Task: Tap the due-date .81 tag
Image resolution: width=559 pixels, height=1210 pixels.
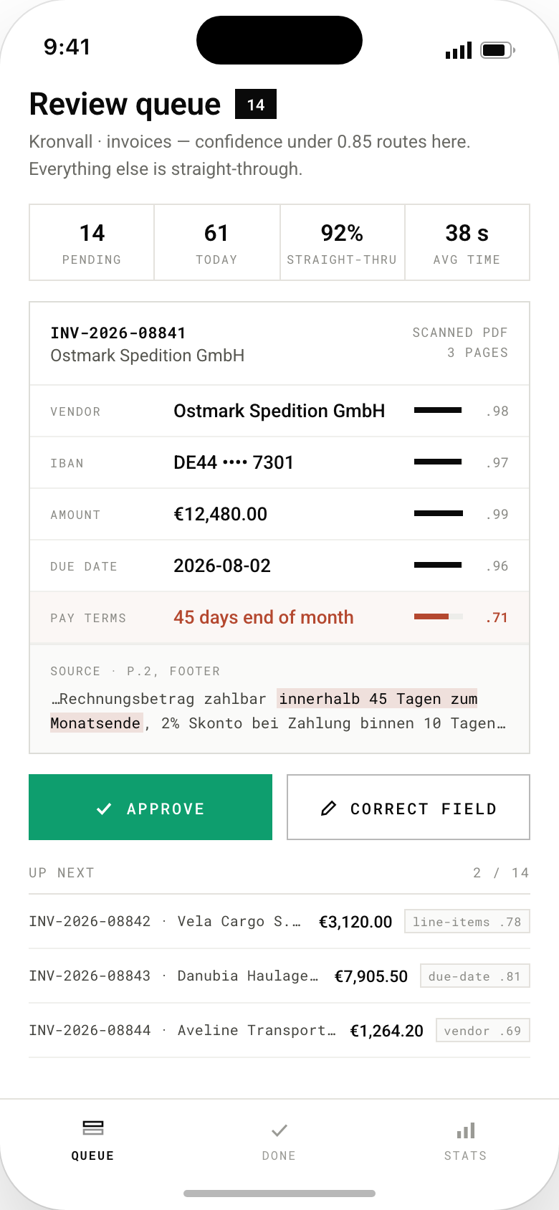Action: click(x=475, y=976)
